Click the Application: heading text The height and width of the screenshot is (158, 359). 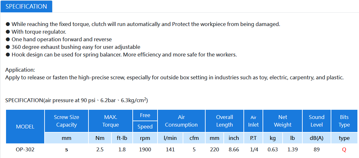tap(20, 69)
